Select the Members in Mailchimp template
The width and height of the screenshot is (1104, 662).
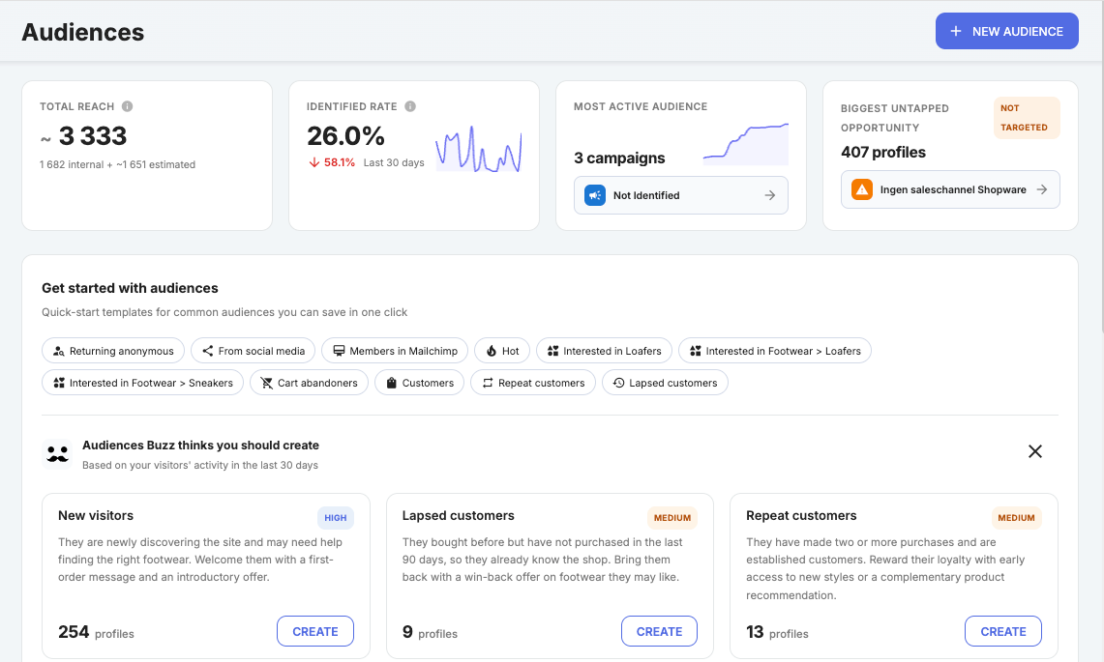point(395,351)
